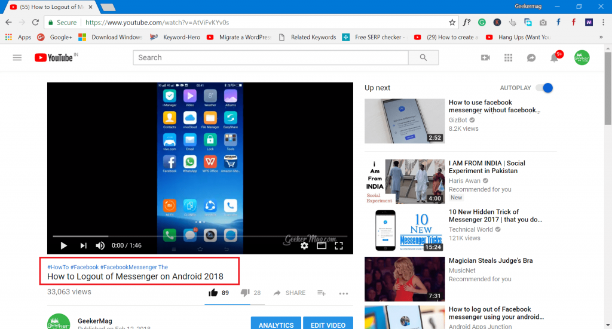Viewport: 612px width, 329px height.
Task: Mute the video volume
Action: point(100,245)
